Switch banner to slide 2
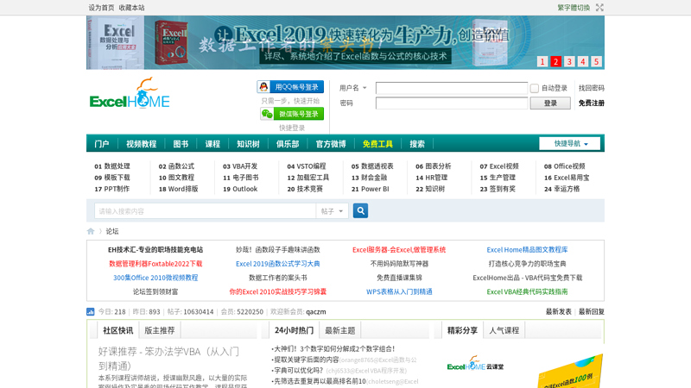This screenshot has height=388, width=691. (555, 61)
